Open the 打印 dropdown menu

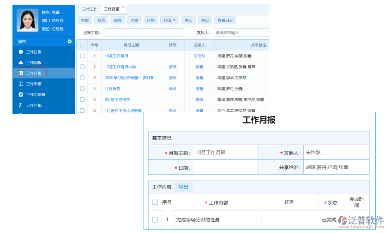point(169,20)
